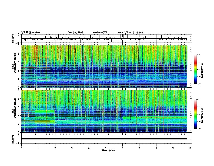
Task: Select the date "Dec. 30, 2025"
Action: point(75,33)
